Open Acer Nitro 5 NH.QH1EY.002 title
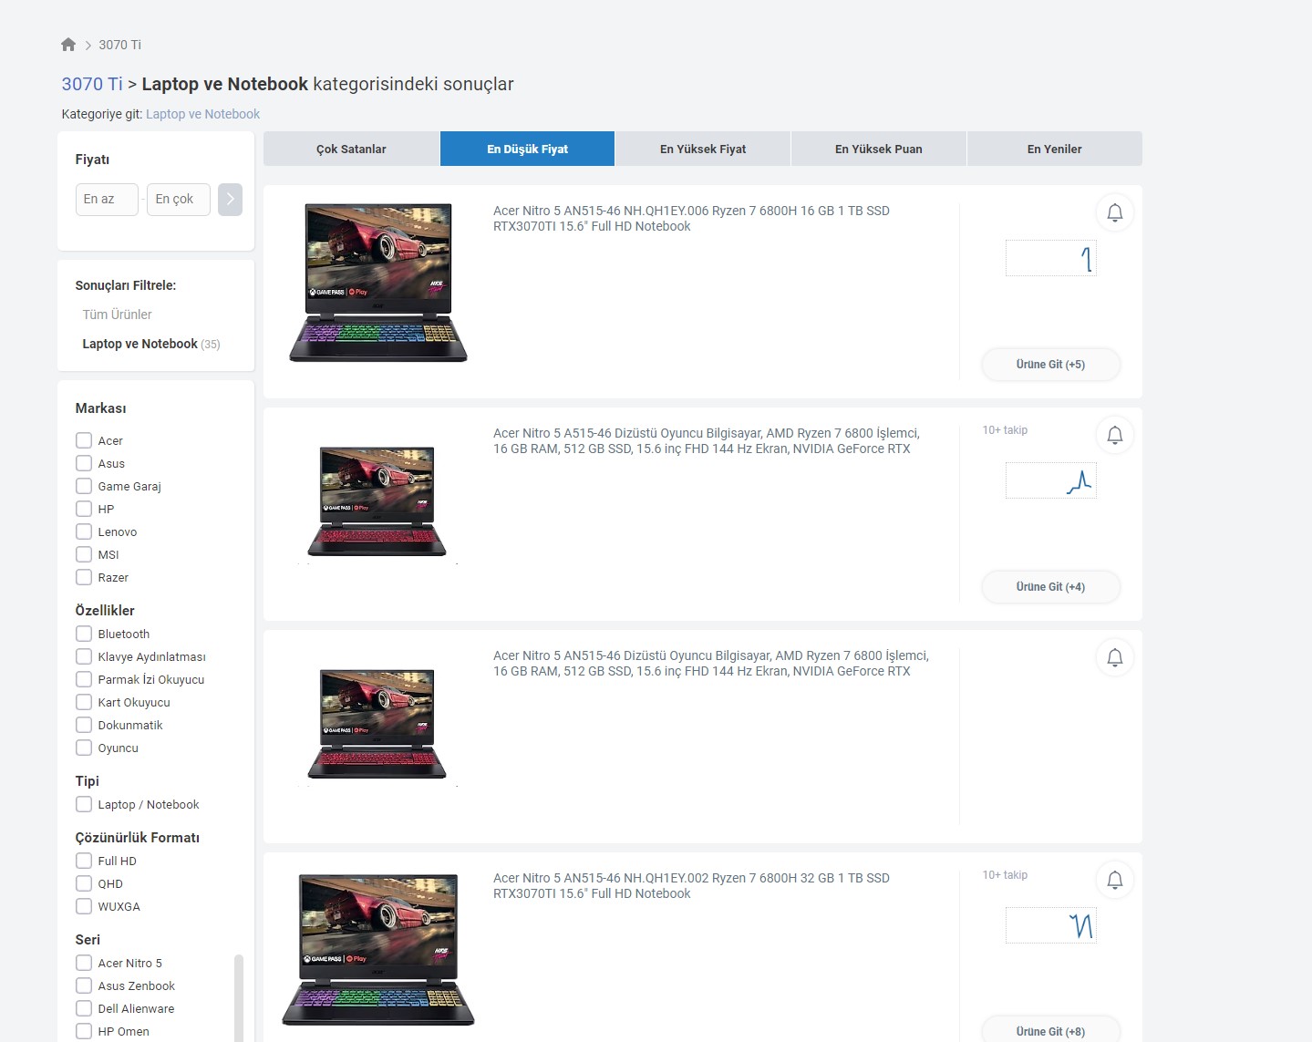 (691, 885)
